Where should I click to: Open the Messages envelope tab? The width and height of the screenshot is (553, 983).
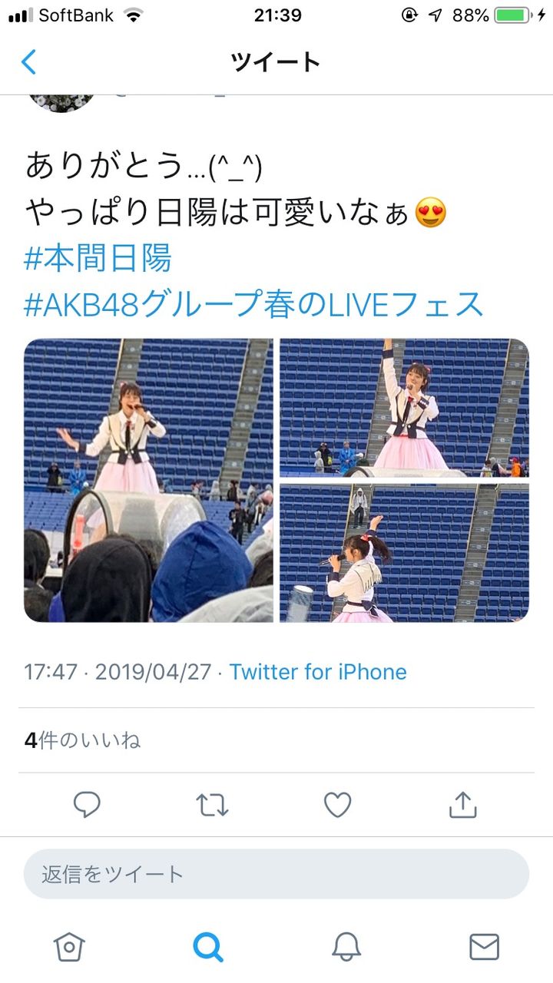484,947
